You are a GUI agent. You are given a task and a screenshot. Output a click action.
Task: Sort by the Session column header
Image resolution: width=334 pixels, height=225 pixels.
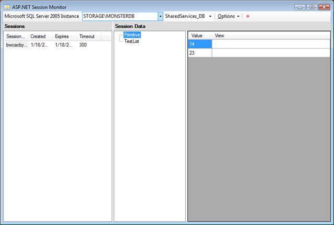(x=16, y=37)
